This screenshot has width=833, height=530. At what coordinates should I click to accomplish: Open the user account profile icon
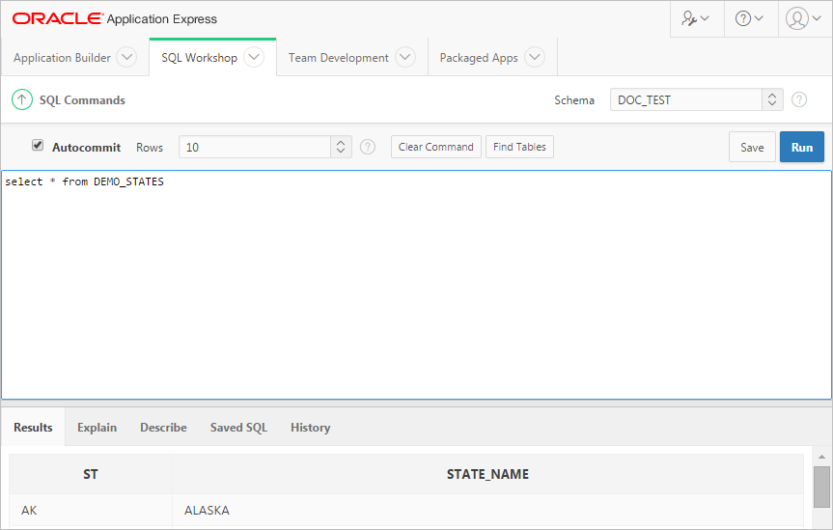click(x=802, y=18)
